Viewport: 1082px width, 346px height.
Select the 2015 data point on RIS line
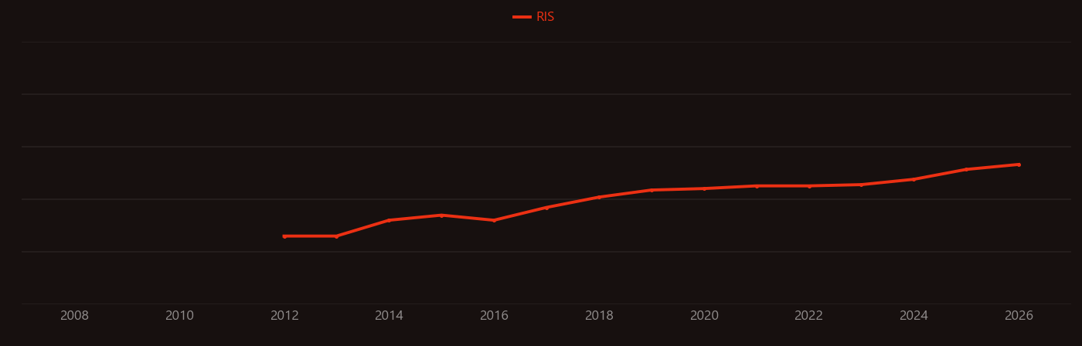[x=441, y=215]
